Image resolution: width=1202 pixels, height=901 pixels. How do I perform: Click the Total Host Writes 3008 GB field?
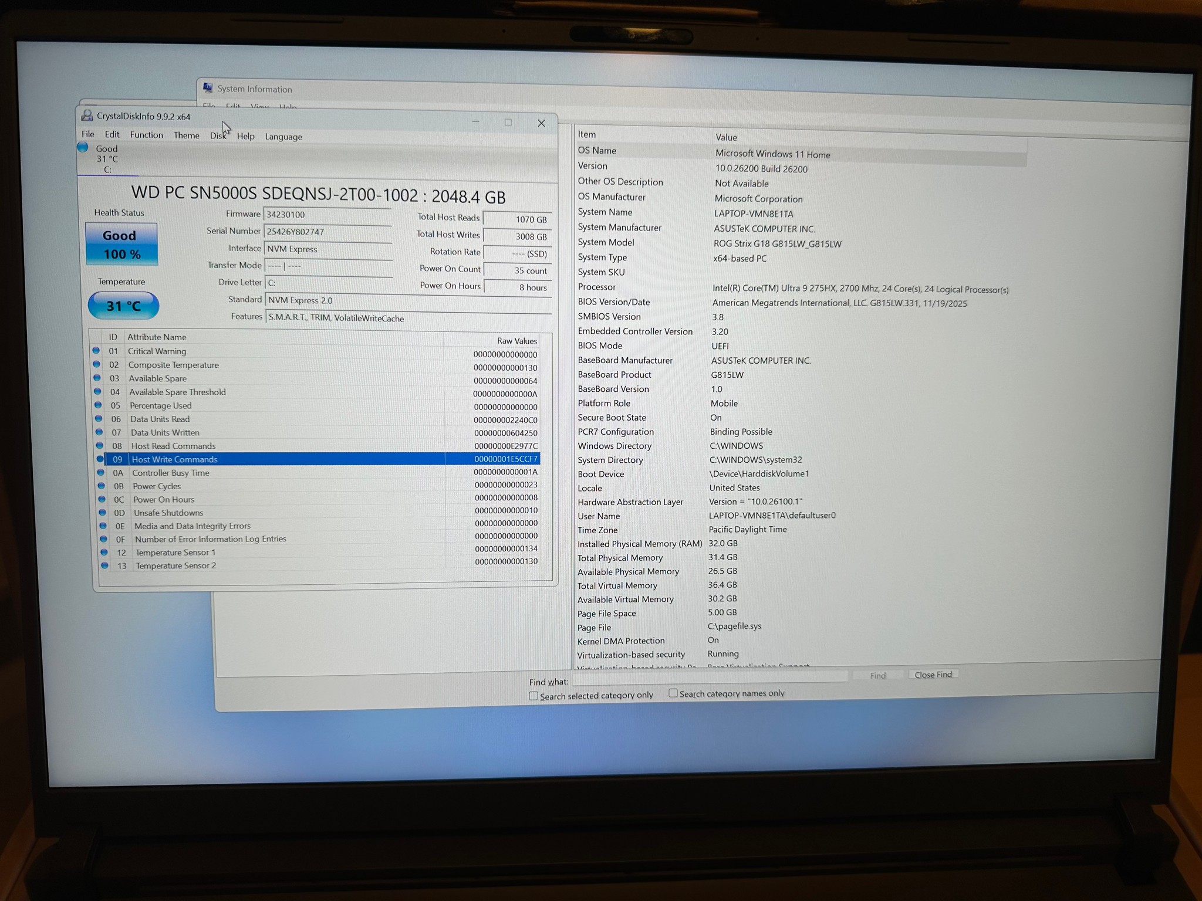(517, 236)
